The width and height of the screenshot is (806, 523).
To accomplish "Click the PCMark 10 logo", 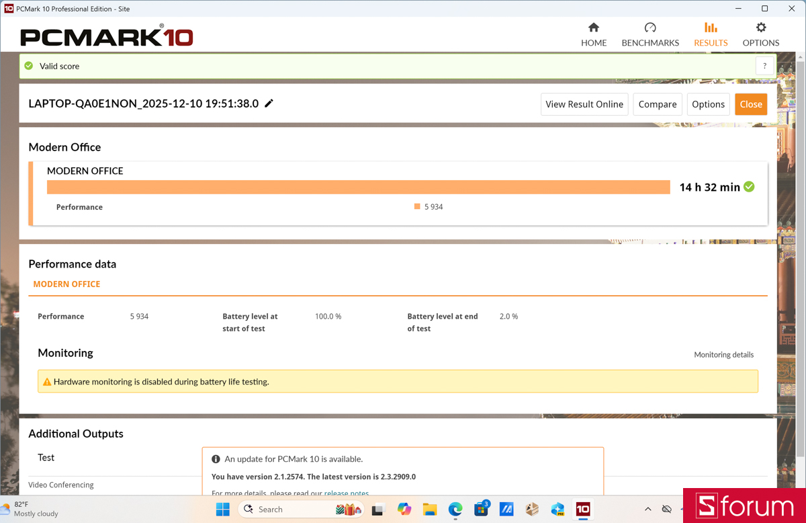I will point(106,36).
